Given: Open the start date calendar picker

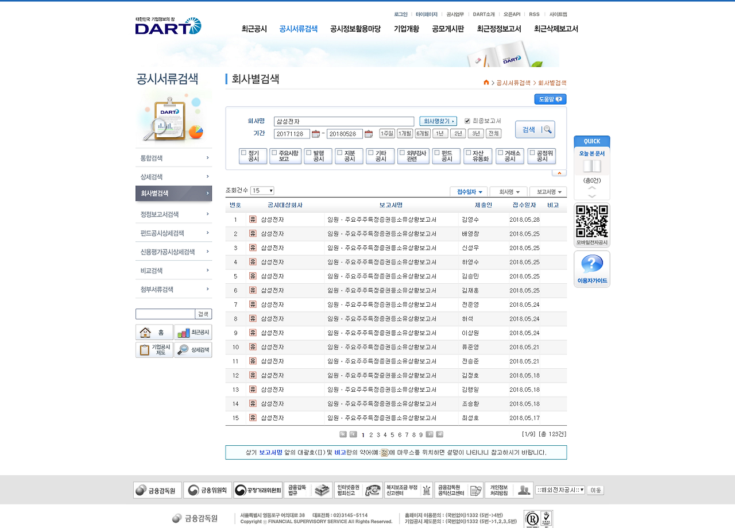Looking at the screenshot, I should [x=315, y=134].
